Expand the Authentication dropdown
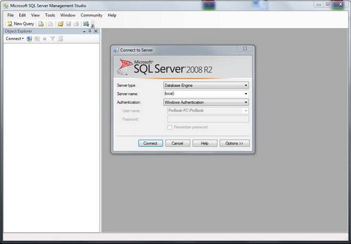The width and height of the screenshot is (351, 244). 246,103
